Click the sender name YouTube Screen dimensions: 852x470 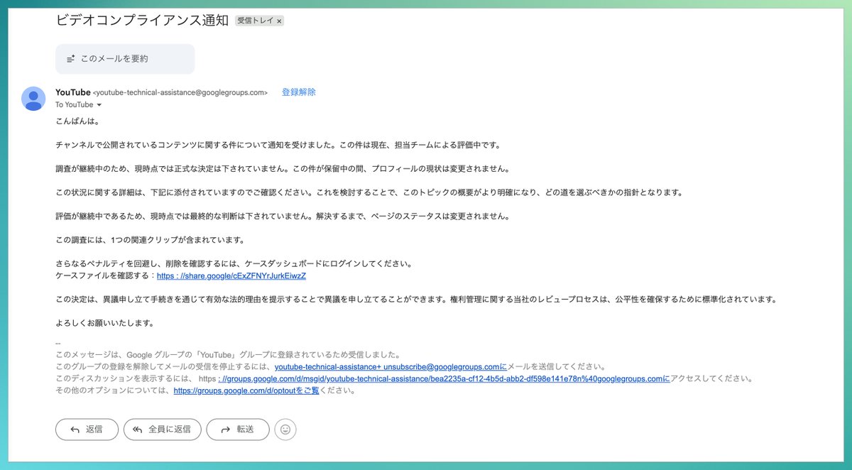(73, 92)
